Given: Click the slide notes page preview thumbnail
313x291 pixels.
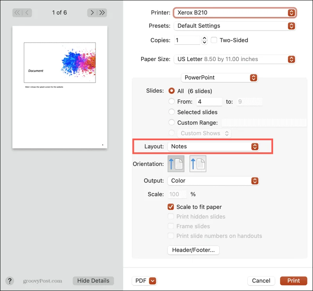Looking at the screenshot, I should (x=60, y=87).
